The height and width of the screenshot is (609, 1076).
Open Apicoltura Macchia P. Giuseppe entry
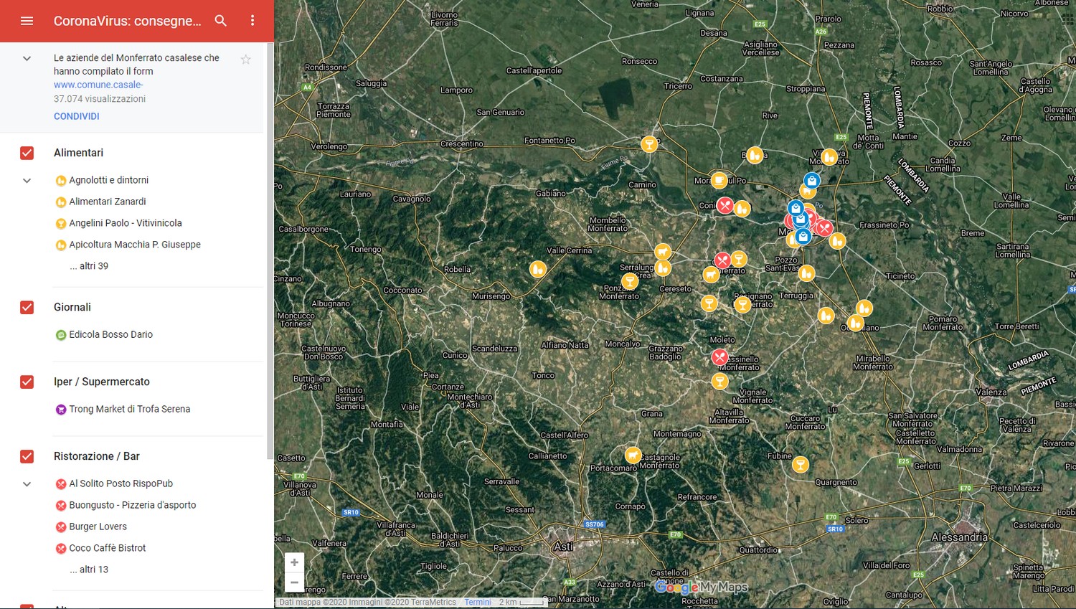click(135, 245)
